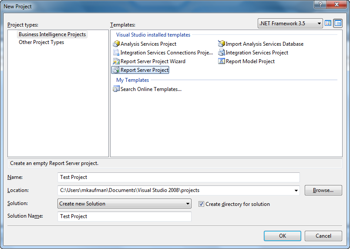Switch templates to small icons view
Screen dimensions: 350x249
point(338,23)
